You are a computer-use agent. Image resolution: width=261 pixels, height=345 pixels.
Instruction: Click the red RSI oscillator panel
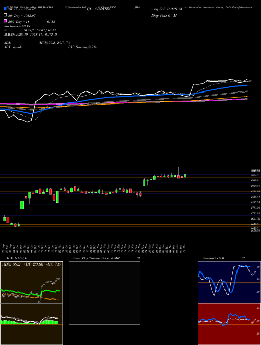click(x=229, y=324)
